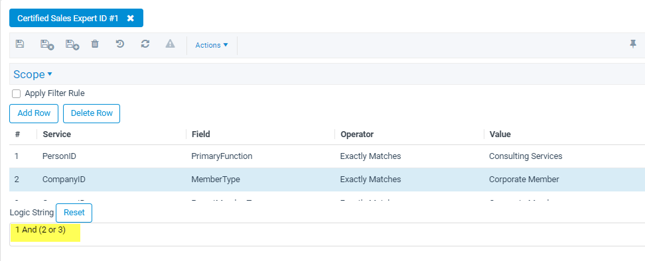Click the Save and New icon
The width and height of the screenshot is (645, 261).
point(72,45)
